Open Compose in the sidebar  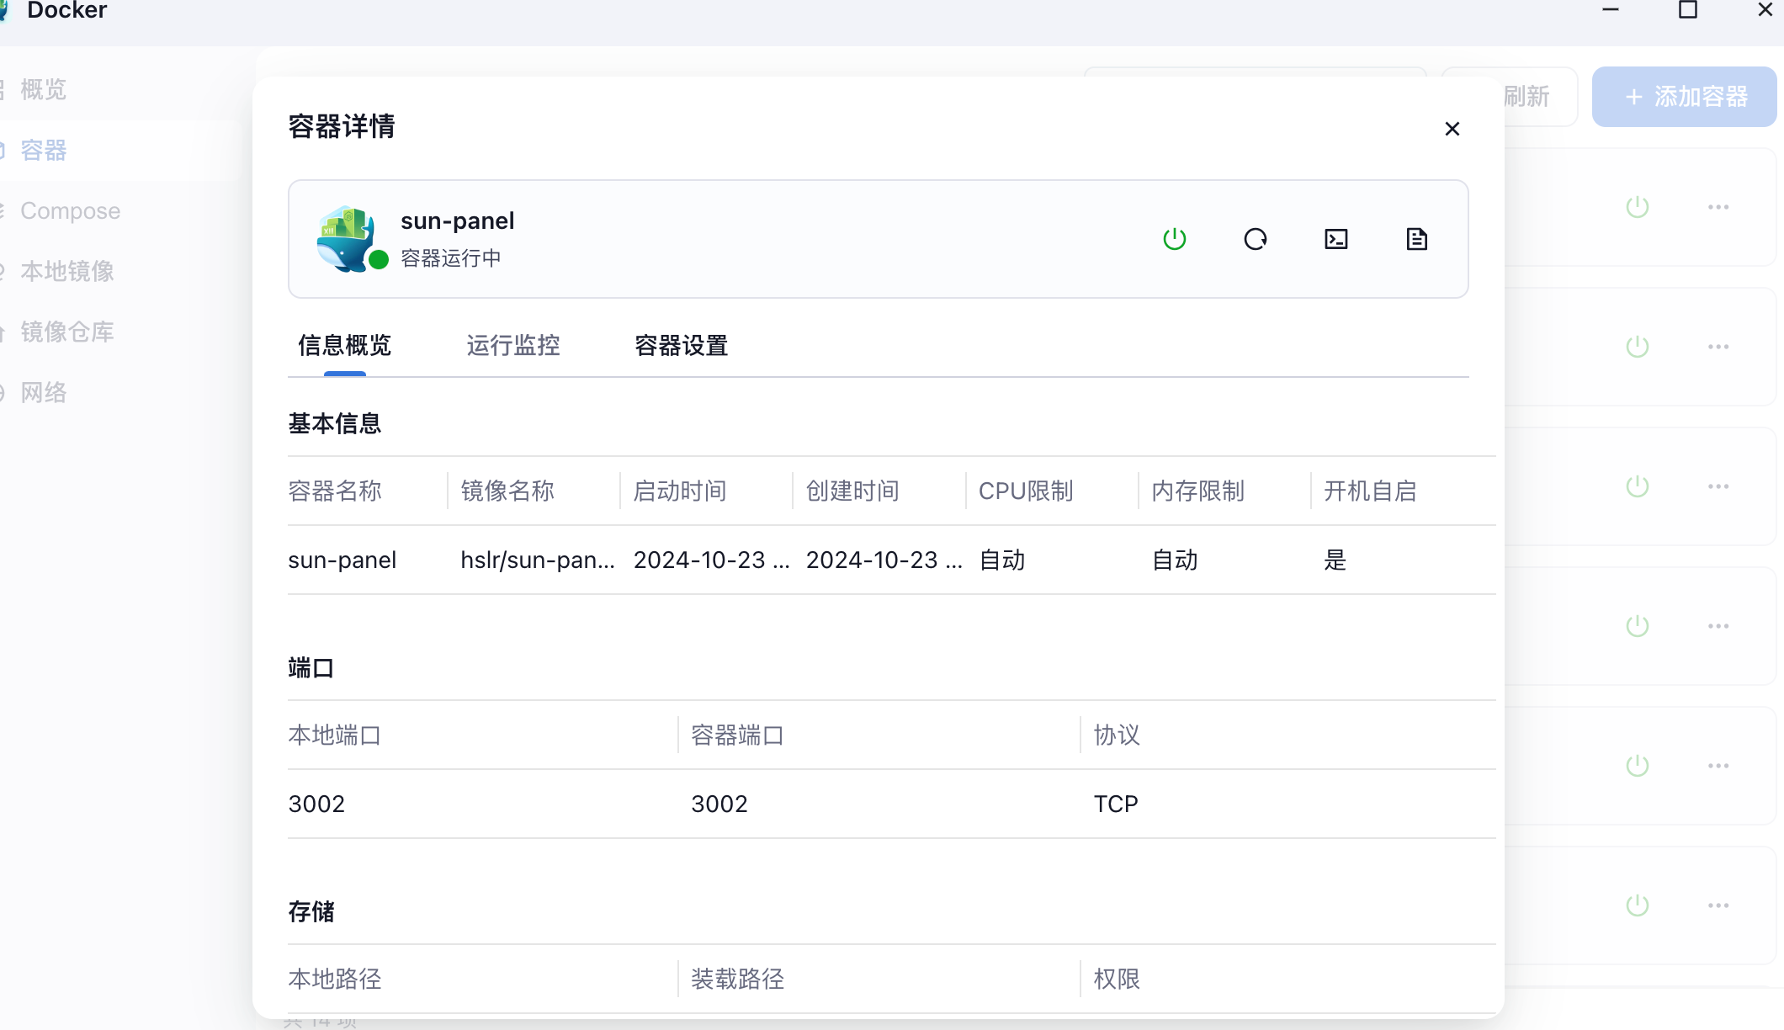tap(70, 210)
